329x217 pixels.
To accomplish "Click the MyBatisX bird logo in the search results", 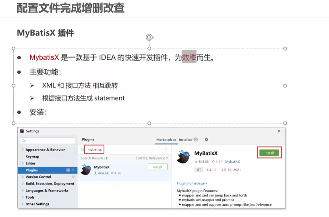I will pyautogui.click(x=86, y=170).
